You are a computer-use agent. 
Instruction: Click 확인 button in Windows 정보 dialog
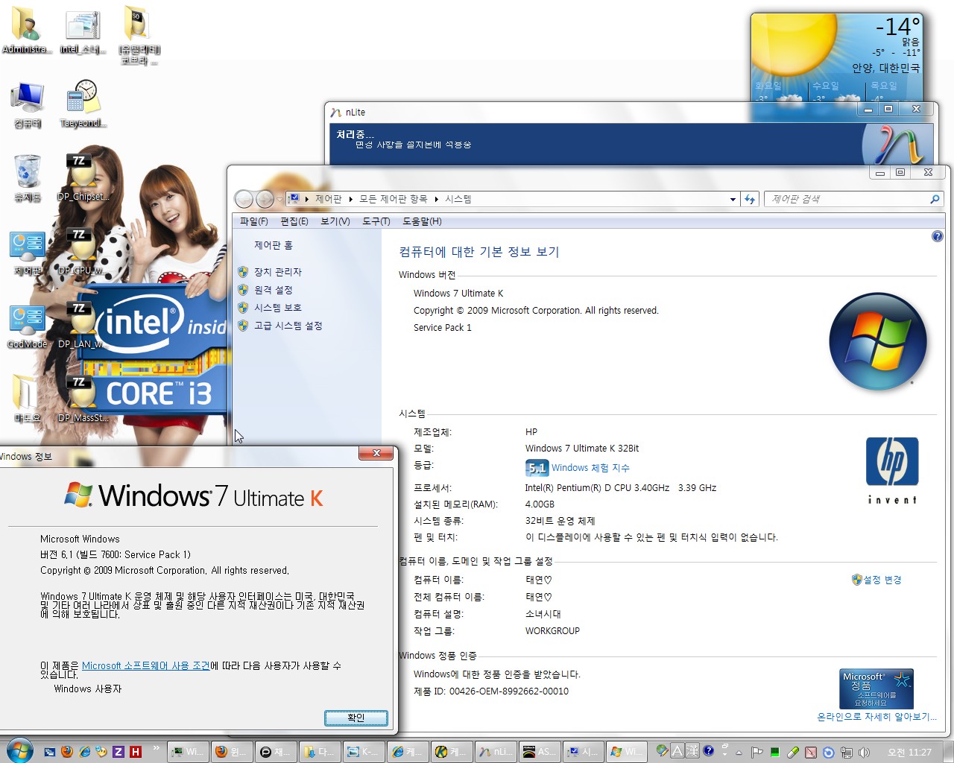click(x=356, y=718)
